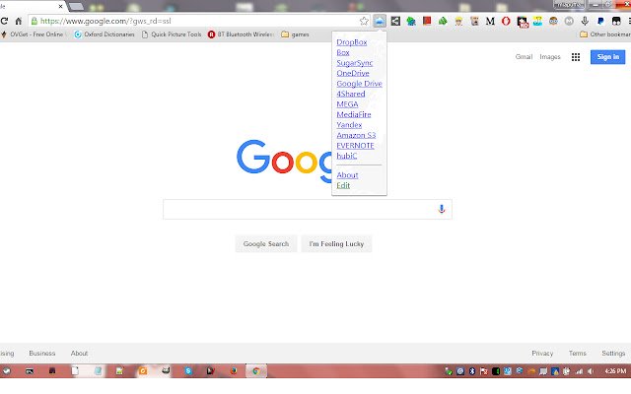631x394 pixels.
Task: Open the Gmail link
Action: pyautogui.click(x=524, y=57)
